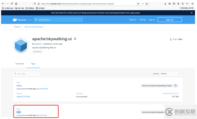Dismiss the pull rate limits banner
Image resolution: width=197 pixels, height=119 pixels.
[x=191, y=13]
